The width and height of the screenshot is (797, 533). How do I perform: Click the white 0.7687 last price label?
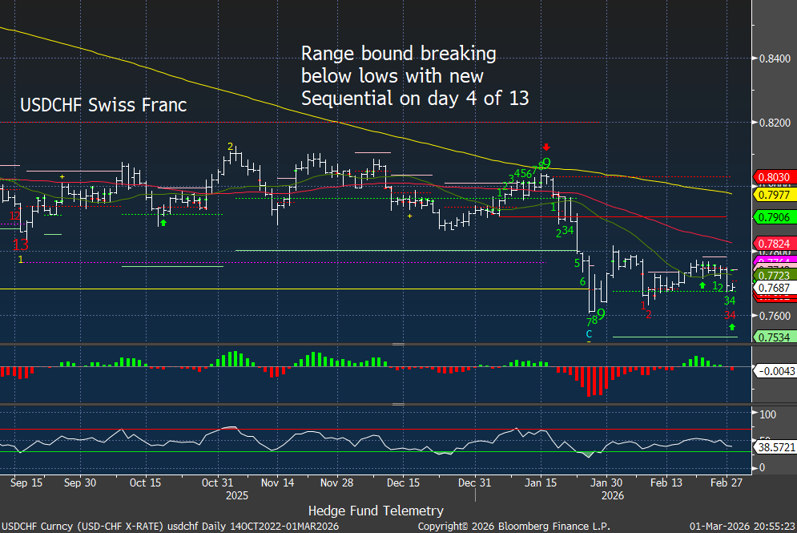coord(774,287)
